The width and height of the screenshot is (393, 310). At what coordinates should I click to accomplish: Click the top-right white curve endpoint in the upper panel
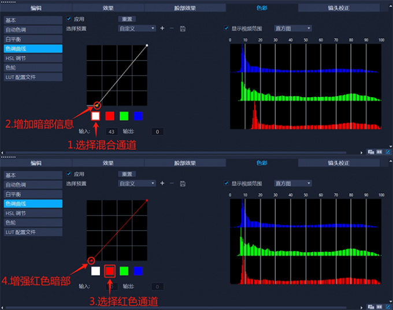147,45
